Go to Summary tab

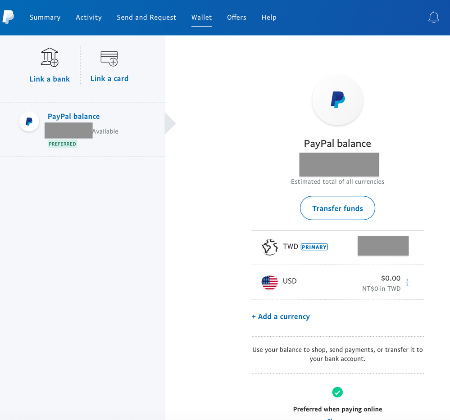45,18
